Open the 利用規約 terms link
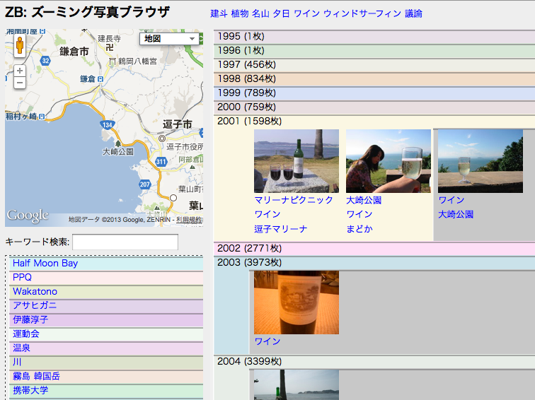 pos(189,220)
